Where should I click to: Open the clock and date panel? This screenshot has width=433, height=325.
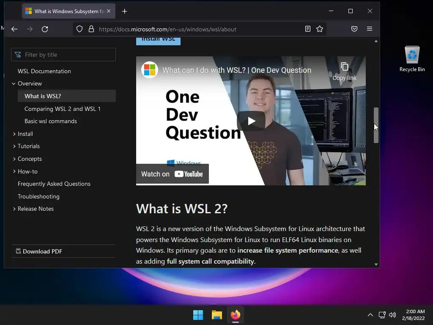414,315
